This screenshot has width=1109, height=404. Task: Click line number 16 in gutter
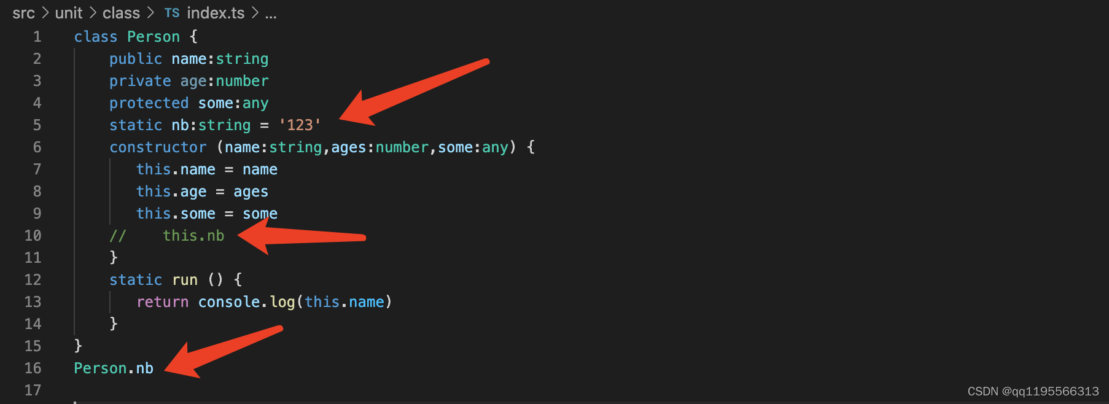[33, 368]
